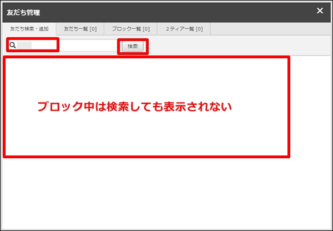Click the 友だち管理 dialog title
This screenshot has height=231, width=333.
click(x=23, y=13)
